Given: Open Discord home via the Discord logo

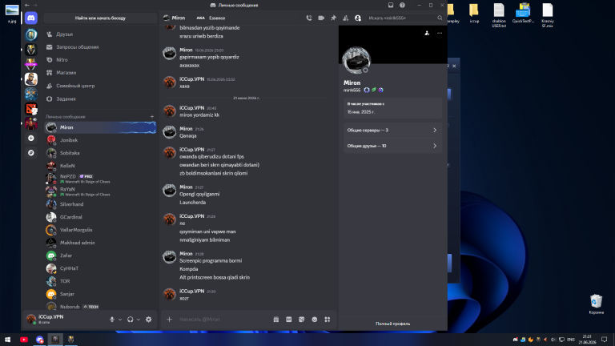Looking at the screenshot, I should pyautogui.click(x=31, y=18).
